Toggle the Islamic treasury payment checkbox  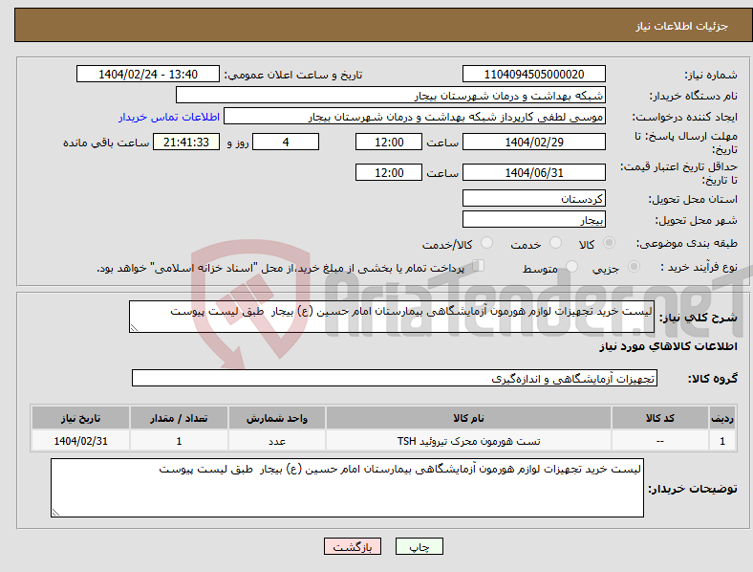pos(479,265)
